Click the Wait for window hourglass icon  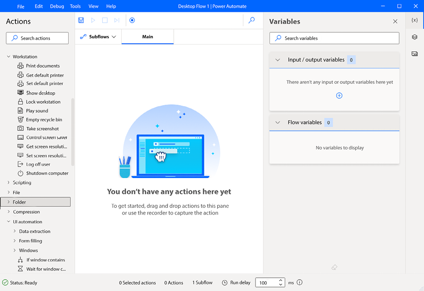[20, 269]
